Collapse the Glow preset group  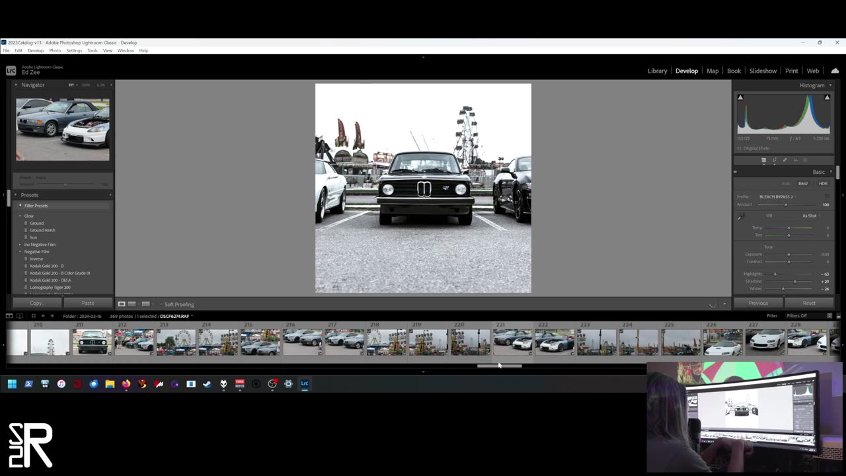pos(20,216)
